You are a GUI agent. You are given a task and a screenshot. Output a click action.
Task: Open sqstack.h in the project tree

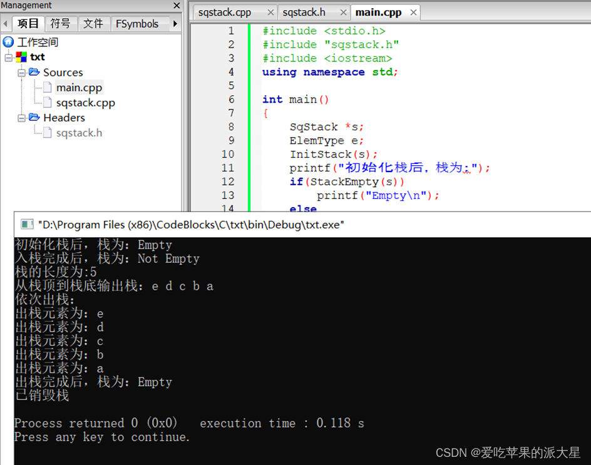pos(79,133)
